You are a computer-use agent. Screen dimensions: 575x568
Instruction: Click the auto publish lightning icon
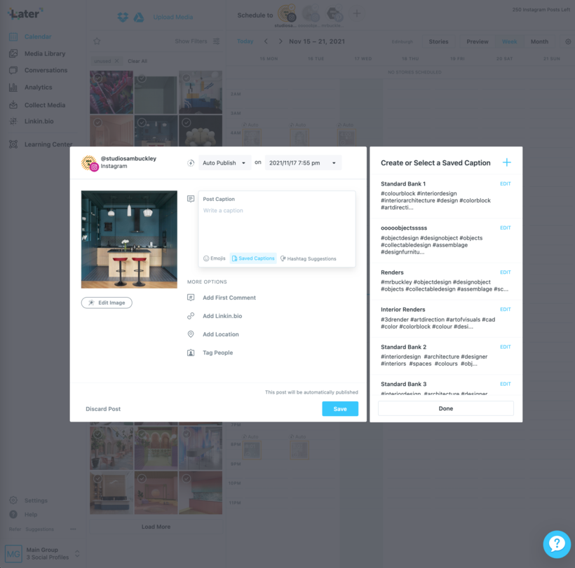click(191, 163)
